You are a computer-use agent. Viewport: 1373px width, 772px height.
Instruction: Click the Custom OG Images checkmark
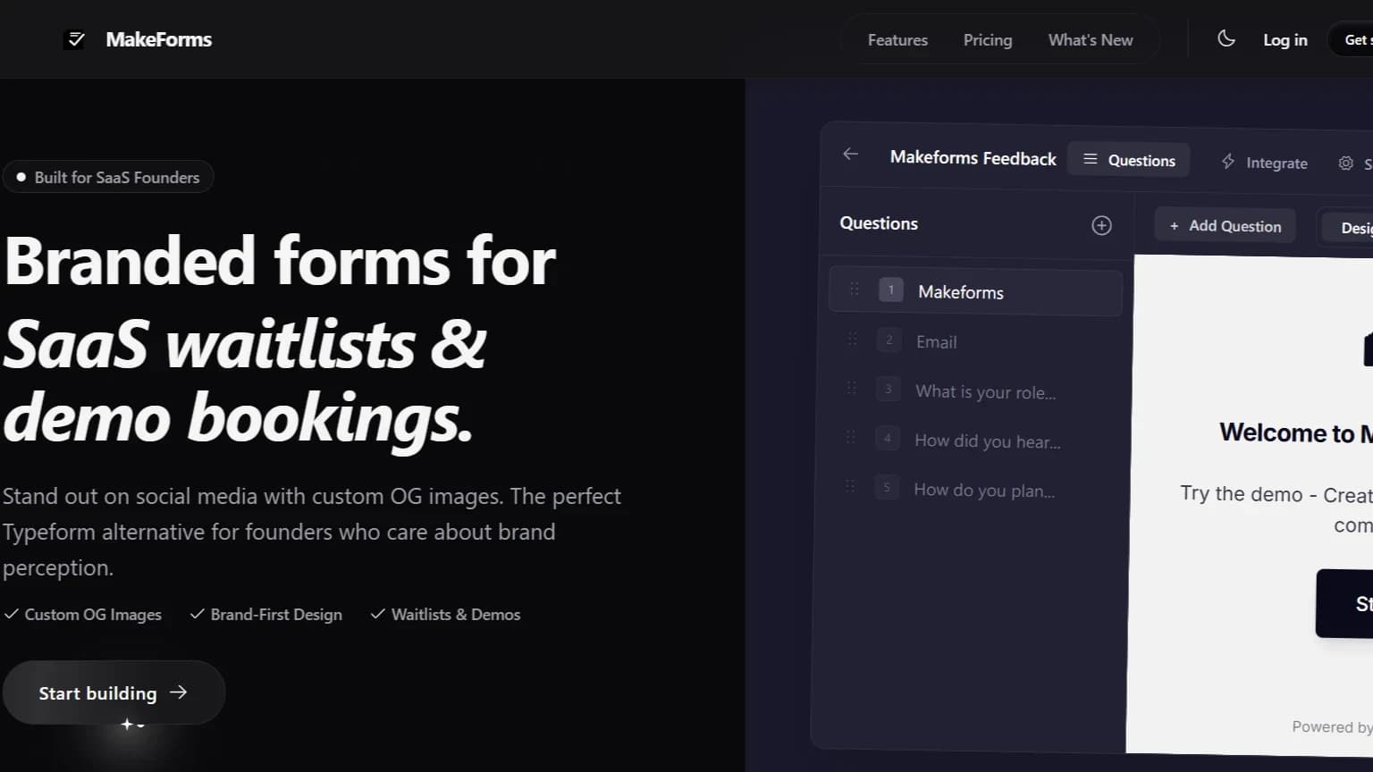click(x=12, y=614)
